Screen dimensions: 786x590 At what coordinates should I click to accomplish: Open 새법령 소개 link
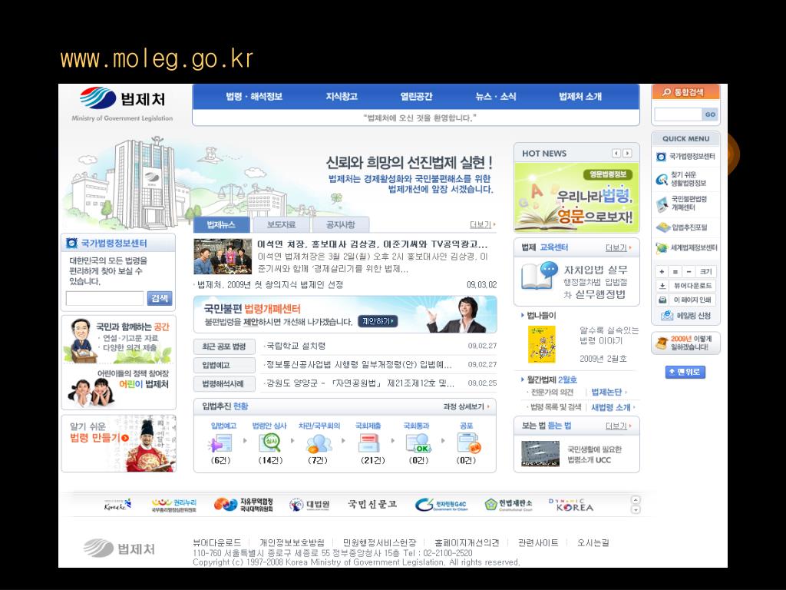[x=613, y=407]
